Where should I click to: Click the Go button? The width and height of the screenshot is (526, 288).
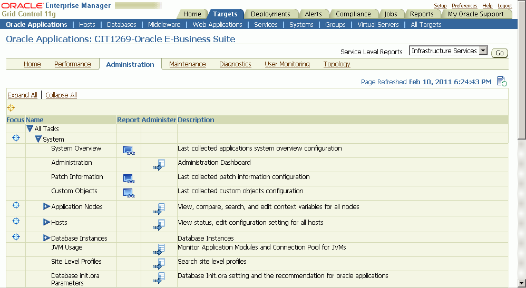pyautogui.click(x=500, y=53)
